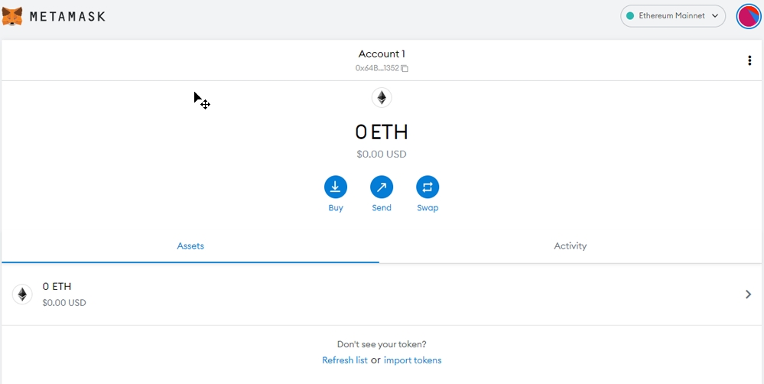Expand the ETH asset row chevron
This screenshot has height=384, width=764.
coord(748,295)
